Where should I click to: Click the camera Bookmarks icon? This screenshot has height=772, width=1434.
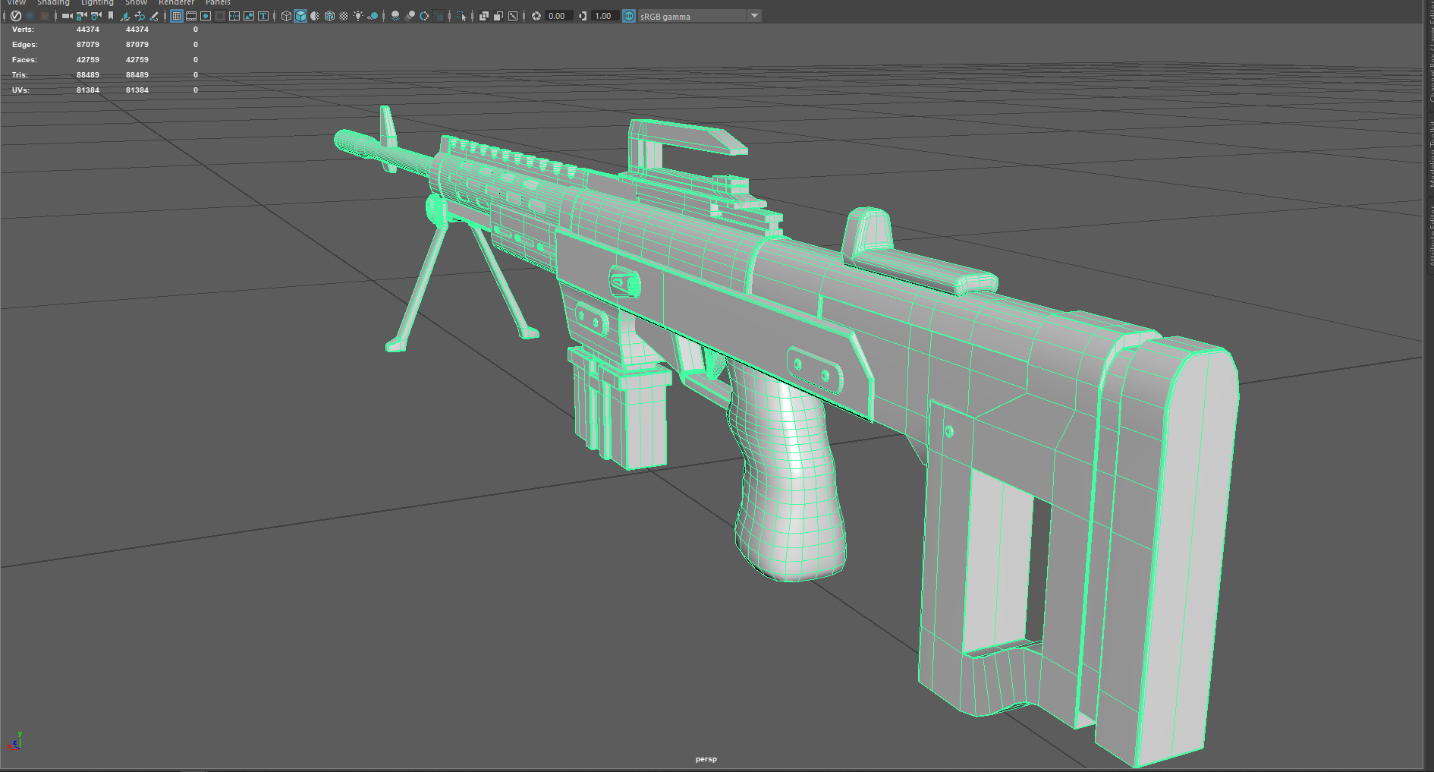coord(111,16)
